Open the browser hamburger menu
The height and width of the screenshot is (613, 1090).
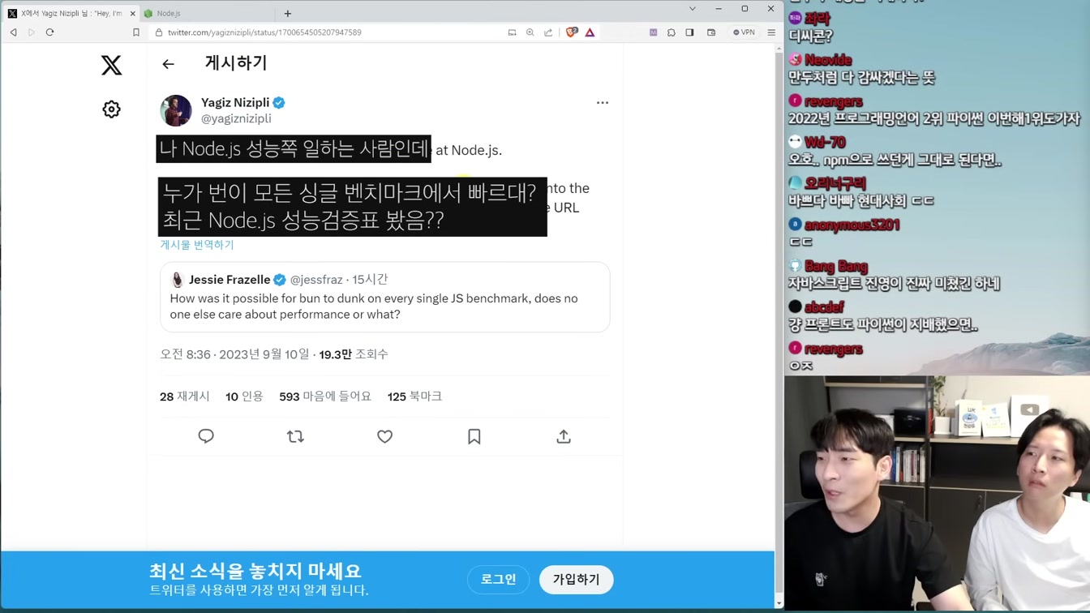point(771,32)
